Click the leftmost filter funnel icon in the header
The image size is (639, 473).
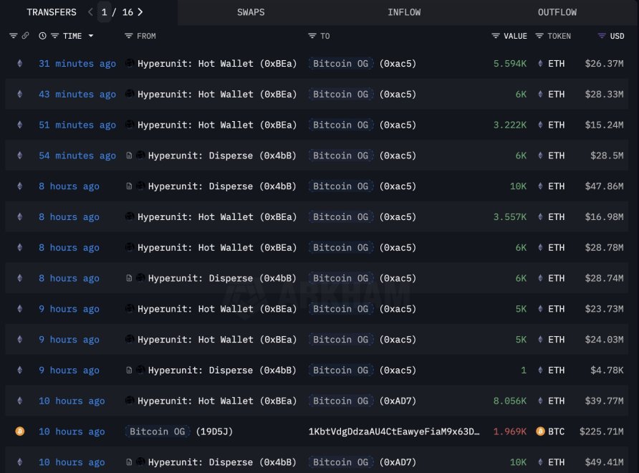point(14,36)
